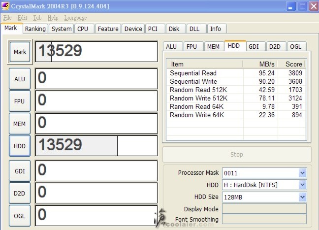319x230 pixels.
Task: Open the ALU results tab
Action: pos(173,46)
